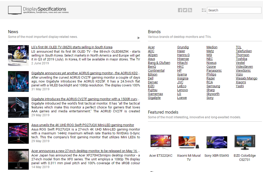Open LG's first 8K OLED TV article
Image resolution: width=263 pixels, height=172 pixels.
click(72, 47)
